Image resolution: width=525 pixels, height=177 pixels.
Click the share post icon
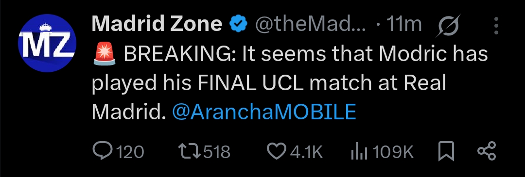pyautogui.click(x=486, y=151)
